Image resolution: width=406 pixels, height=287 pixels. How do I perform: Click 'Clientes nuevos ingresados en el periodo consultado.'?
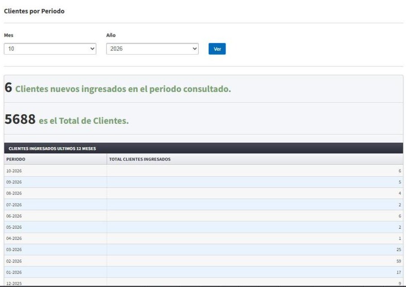123,89
